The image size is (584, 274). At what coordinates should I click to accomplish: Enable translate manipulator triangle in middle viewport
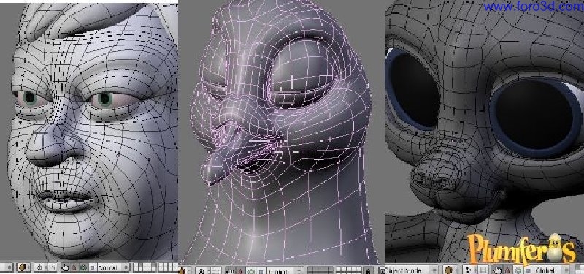tap(241, 271)
